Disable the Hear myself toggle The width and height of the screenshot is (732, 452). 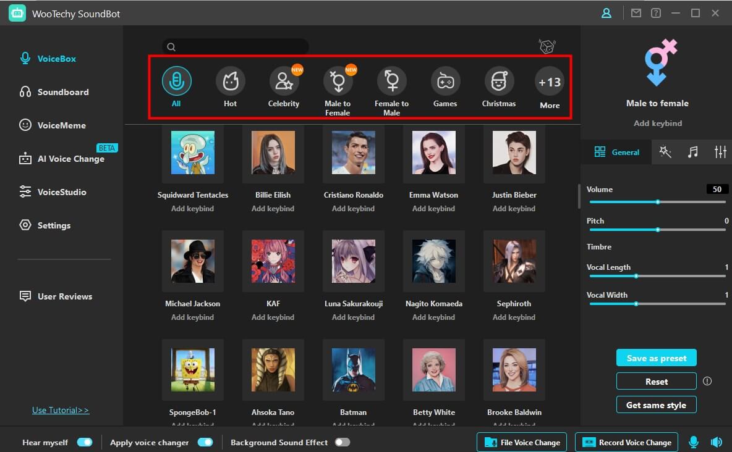85,442
